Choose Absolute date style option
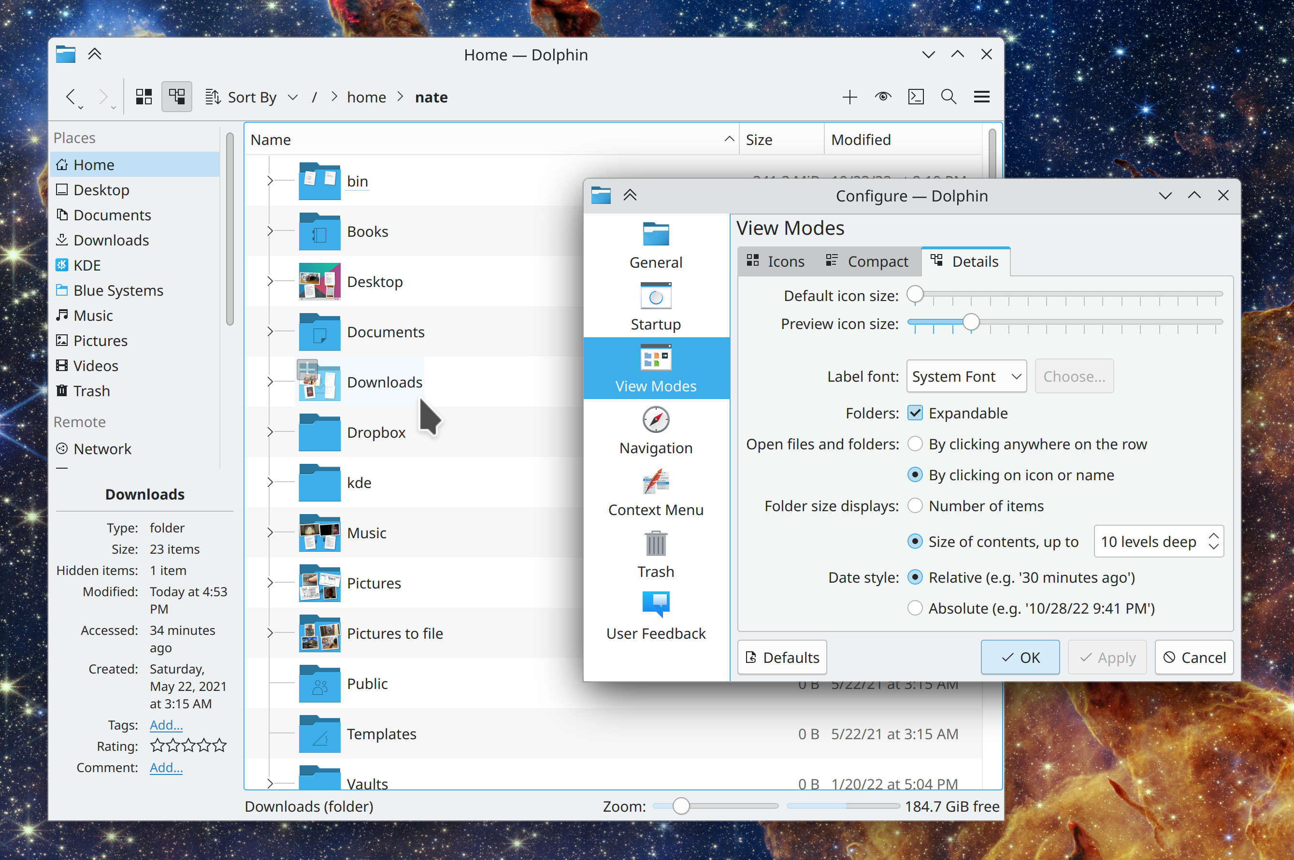Viewport: 1294px width, 860px height. coord(914,608)
